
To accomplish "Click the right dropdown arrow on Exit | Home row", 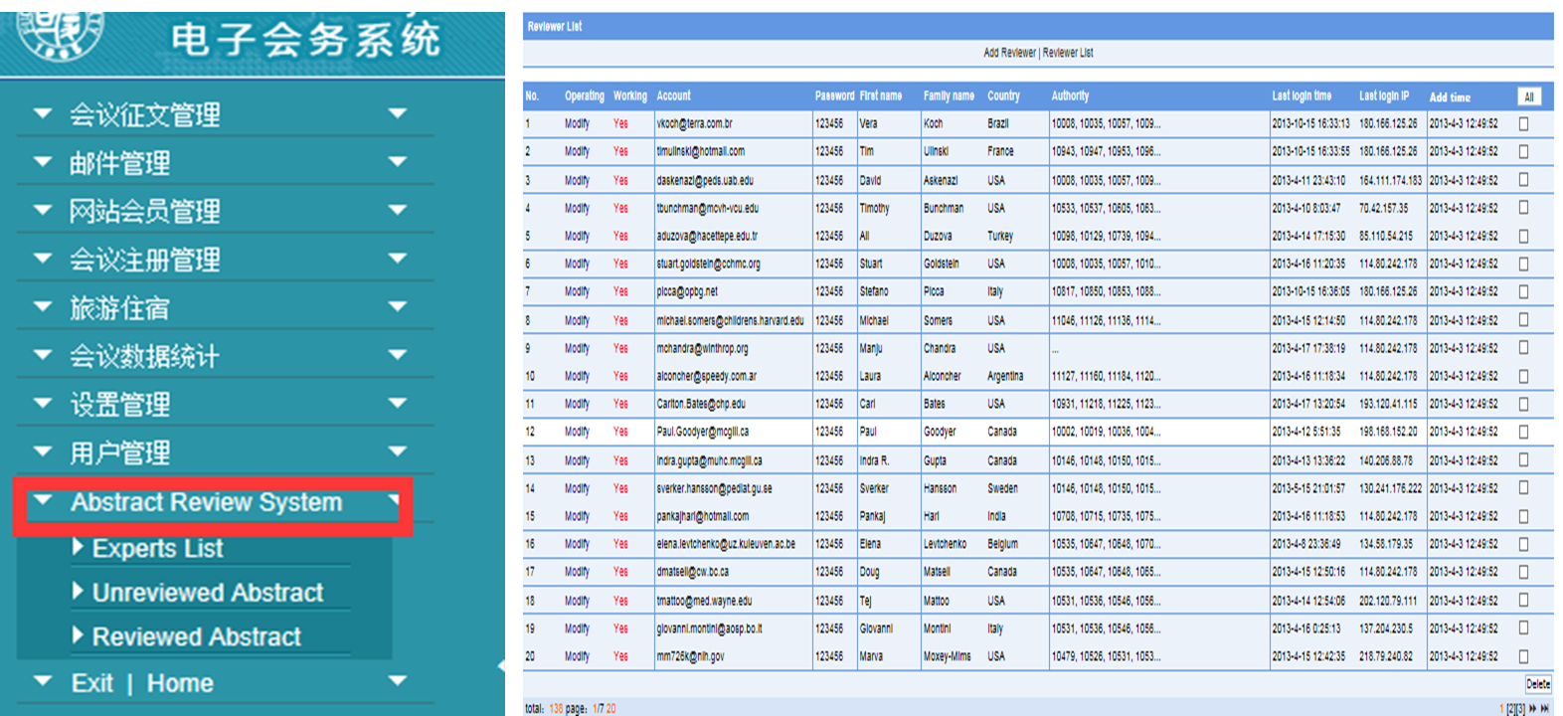I will 398,681.
